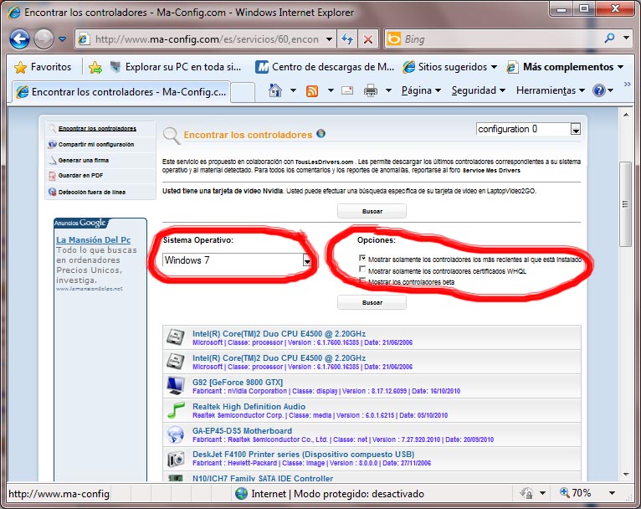This screenshot has height=509, width=641.
Task: Click 'Generar una firma' sidebar link
Action: tap(84, 160)
